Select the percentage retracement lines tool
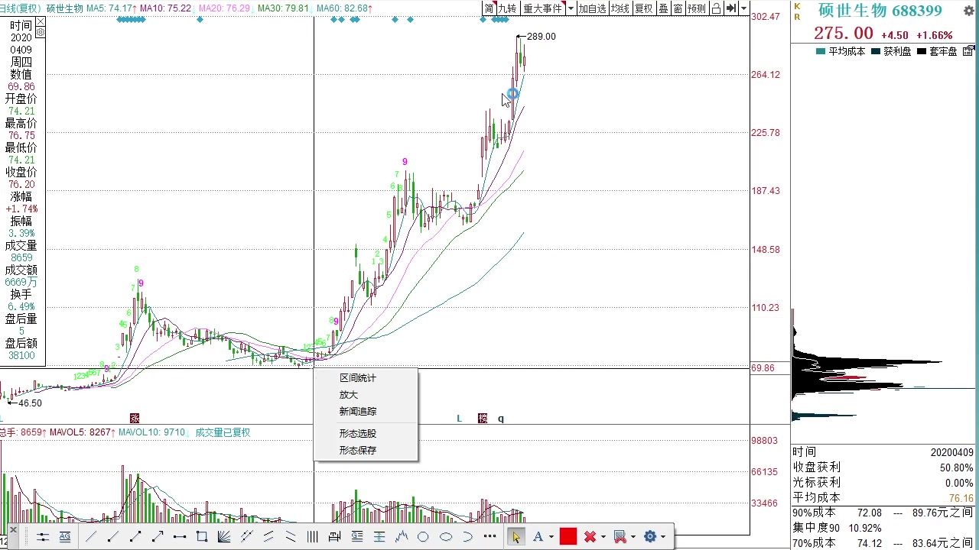 [x=357, y=537]
